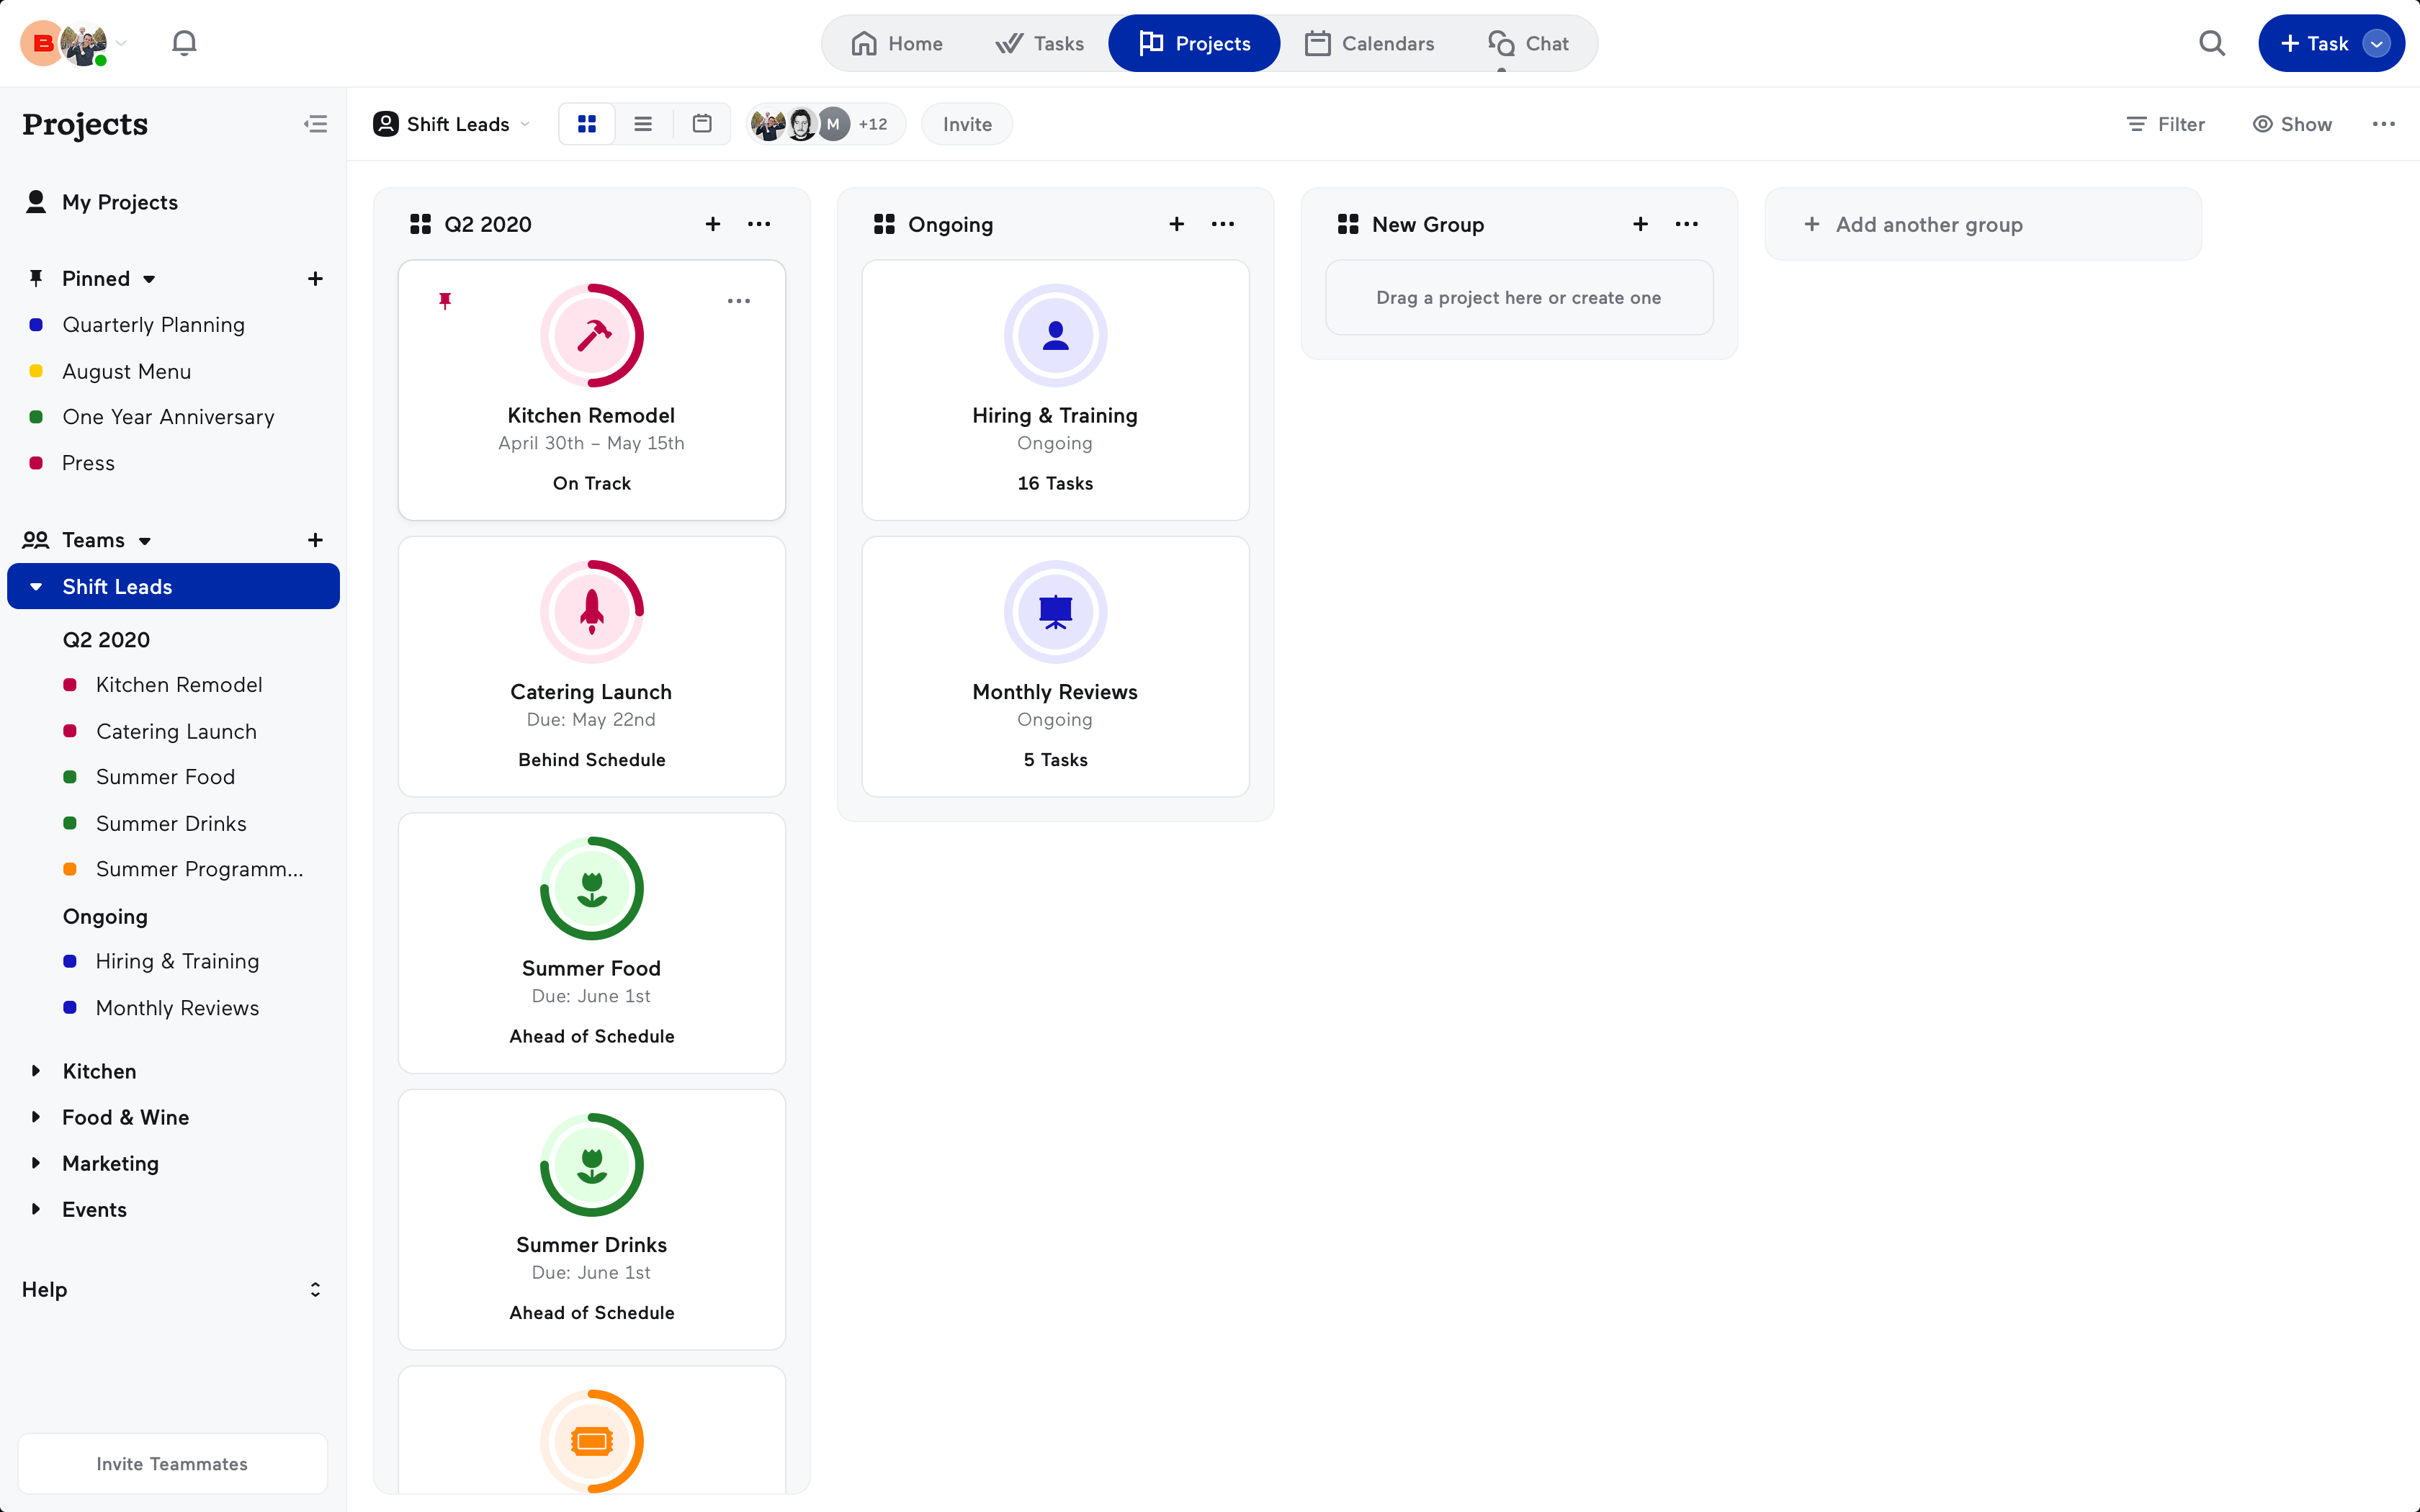The width and height of the screenshot is (2420, 1512).
Task: Switch to calendar view icon
Action: tap(702, 124)
